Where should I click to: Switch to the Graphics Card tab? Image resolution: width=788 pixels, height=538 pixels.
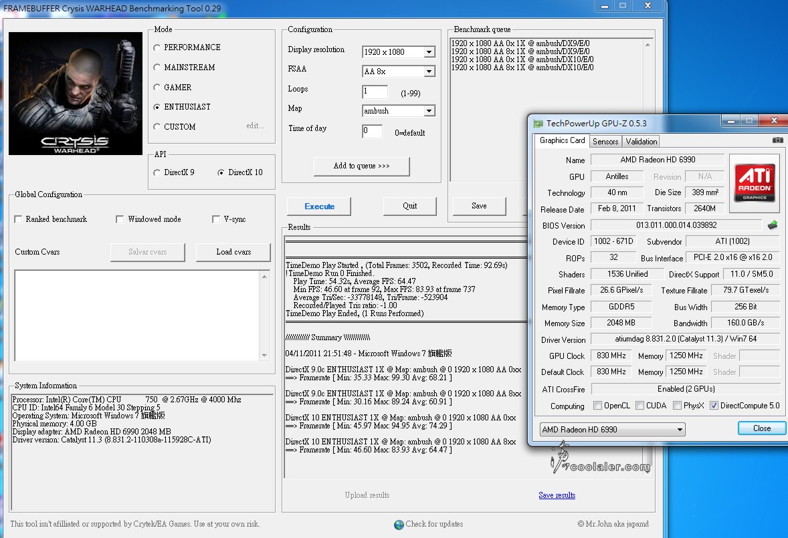pos(562,140)
